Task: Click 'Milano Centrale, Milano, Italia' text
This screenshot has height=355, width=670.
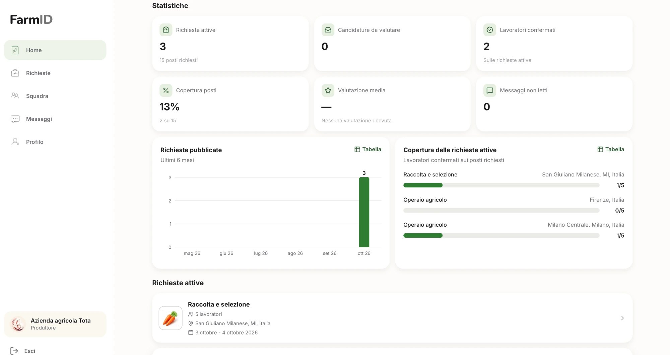Action: click(586, 225)
